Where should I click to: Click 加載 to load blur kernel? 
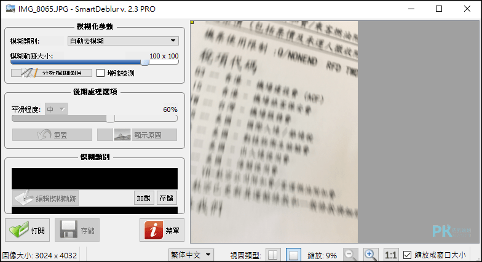tap(144, 198)
